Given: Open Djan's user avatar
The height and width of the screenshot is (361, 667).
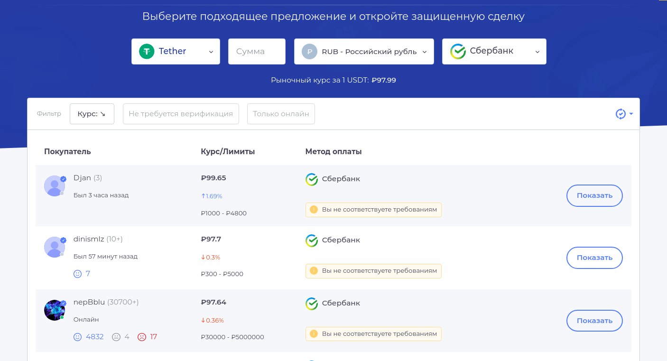Looking at the screenshot, I should (x=55, y=186).
